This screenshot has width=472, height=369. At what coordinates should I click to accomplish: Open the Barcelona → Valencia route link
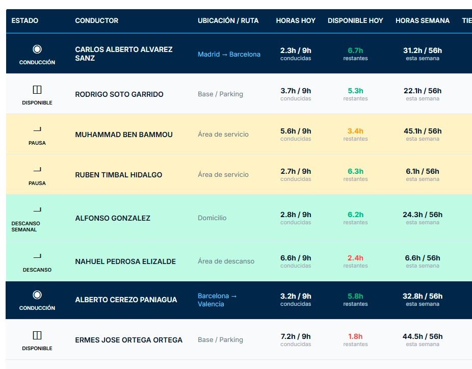(x=217, y=300)
